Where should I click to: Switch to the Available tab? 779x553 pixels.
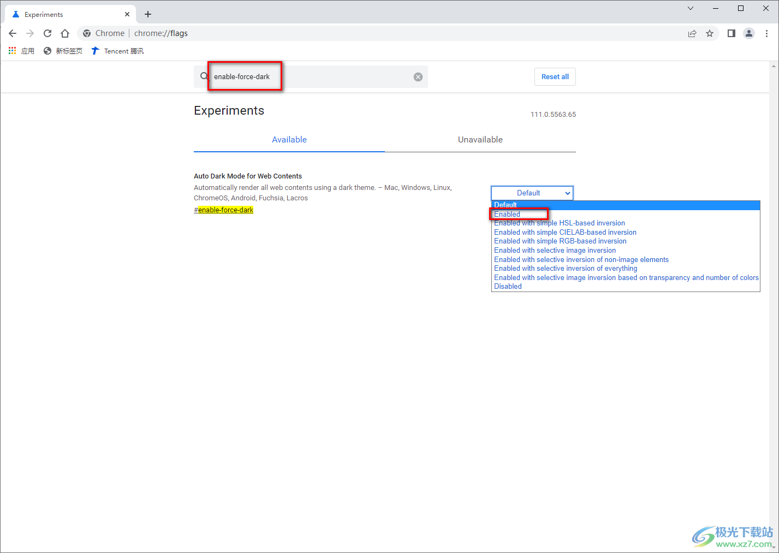[289, 140]
